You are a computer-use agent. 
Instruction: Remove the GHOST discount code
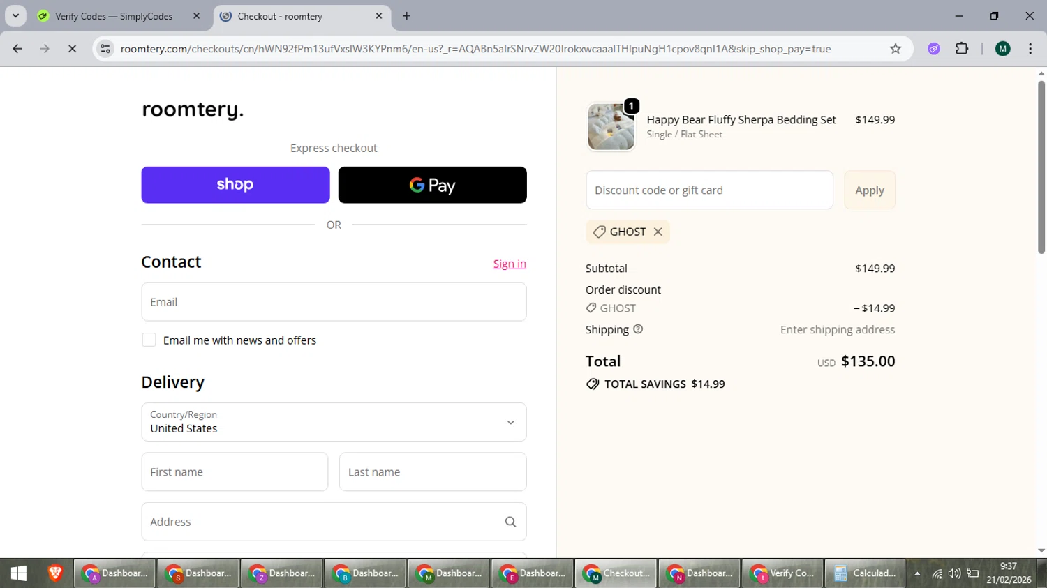coord(658,232)
